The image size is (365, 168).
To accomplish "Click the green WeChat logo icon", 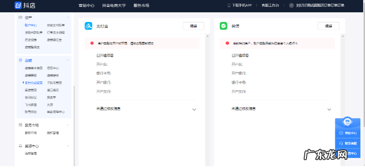I will (x=223, y=26).
